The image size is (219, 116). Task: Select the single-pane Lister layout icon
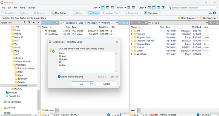pos(149,8)
